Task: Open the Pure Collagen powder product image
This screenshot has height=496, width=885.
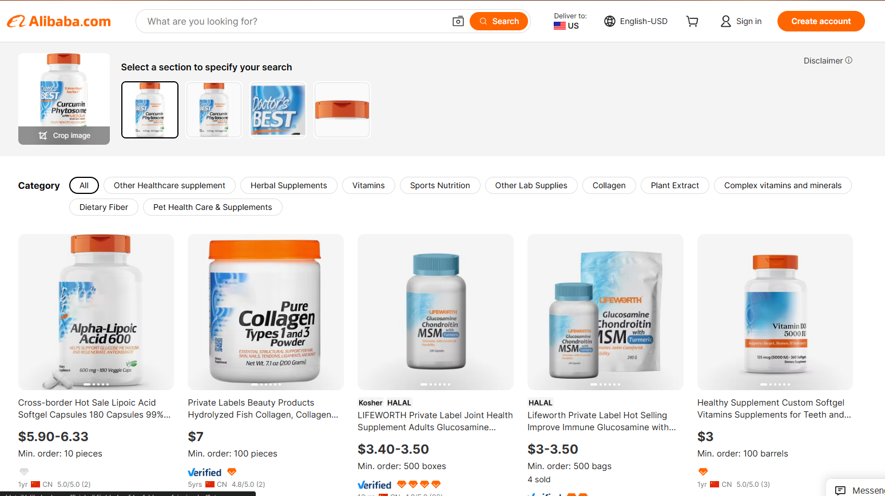Action: (265, 312)
